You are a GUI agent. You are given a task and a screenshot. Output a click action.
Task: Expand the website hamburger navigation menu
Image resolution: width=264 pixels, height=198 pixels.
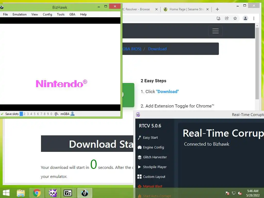[x=216, y=31]
